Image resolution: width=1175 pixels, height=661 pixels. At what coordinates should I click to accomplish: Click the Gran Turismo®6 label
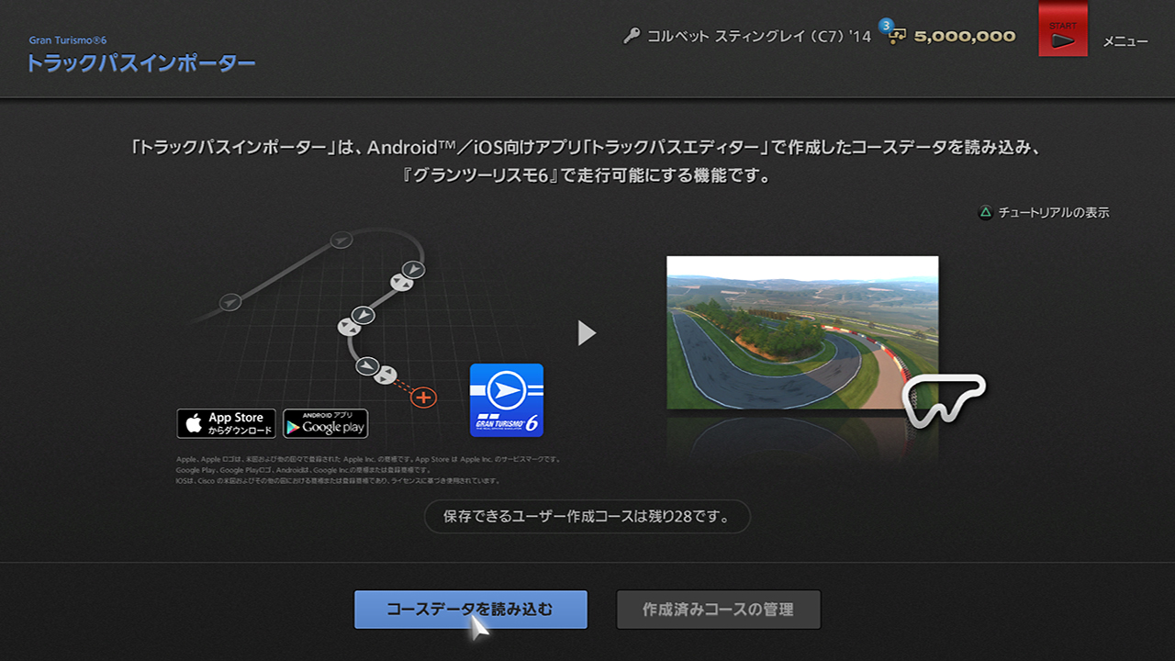68,40
